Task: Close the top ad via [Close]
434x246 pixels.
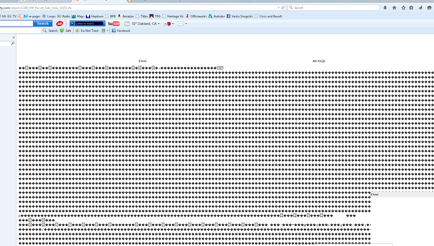Action: coord(143,61)
